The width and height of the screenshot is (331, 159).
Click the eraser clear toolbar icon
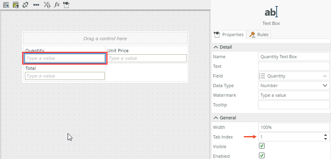(16, 5)
